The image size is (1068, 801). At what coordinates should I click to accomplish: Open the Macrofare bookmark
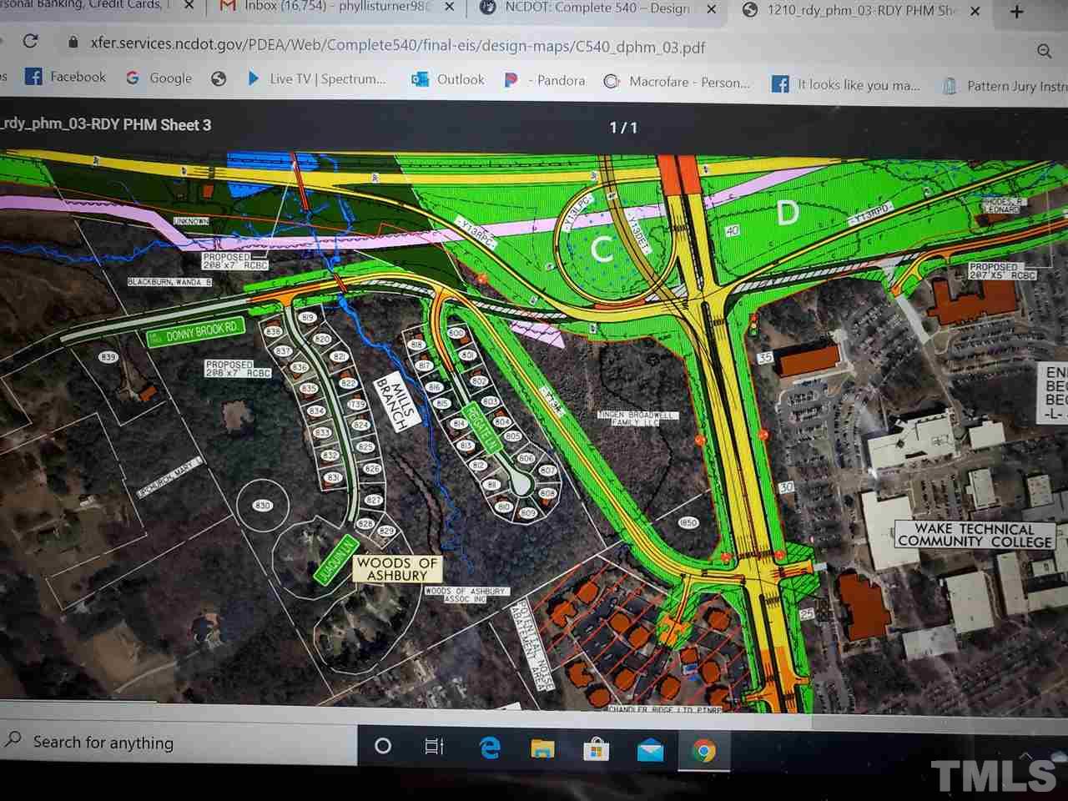tap(677, 82)
